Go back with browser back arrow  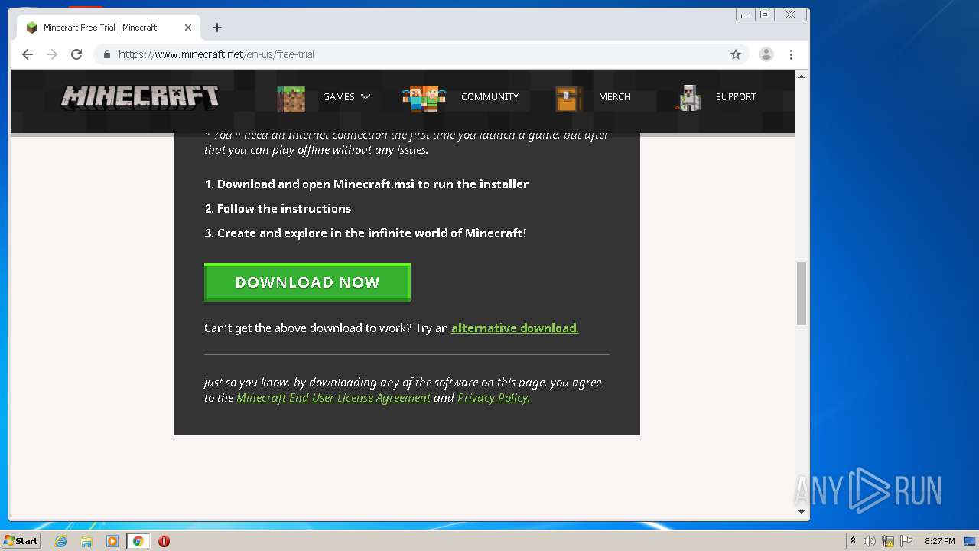[x=28, y=54]
